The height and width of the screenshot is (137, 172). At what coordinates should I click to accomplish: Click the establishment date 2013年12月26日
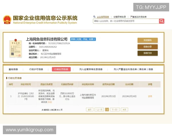48,57
